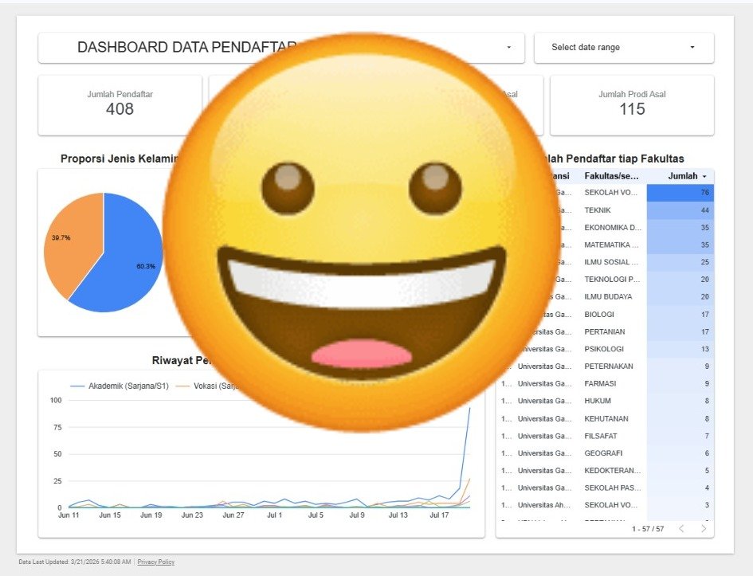
Task: Click the Jumlah Pendaftar scorecard value 408
Action: (120, 109)
